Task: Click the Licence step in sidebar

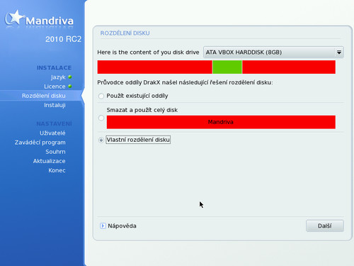Action: (x=55, y=87)
